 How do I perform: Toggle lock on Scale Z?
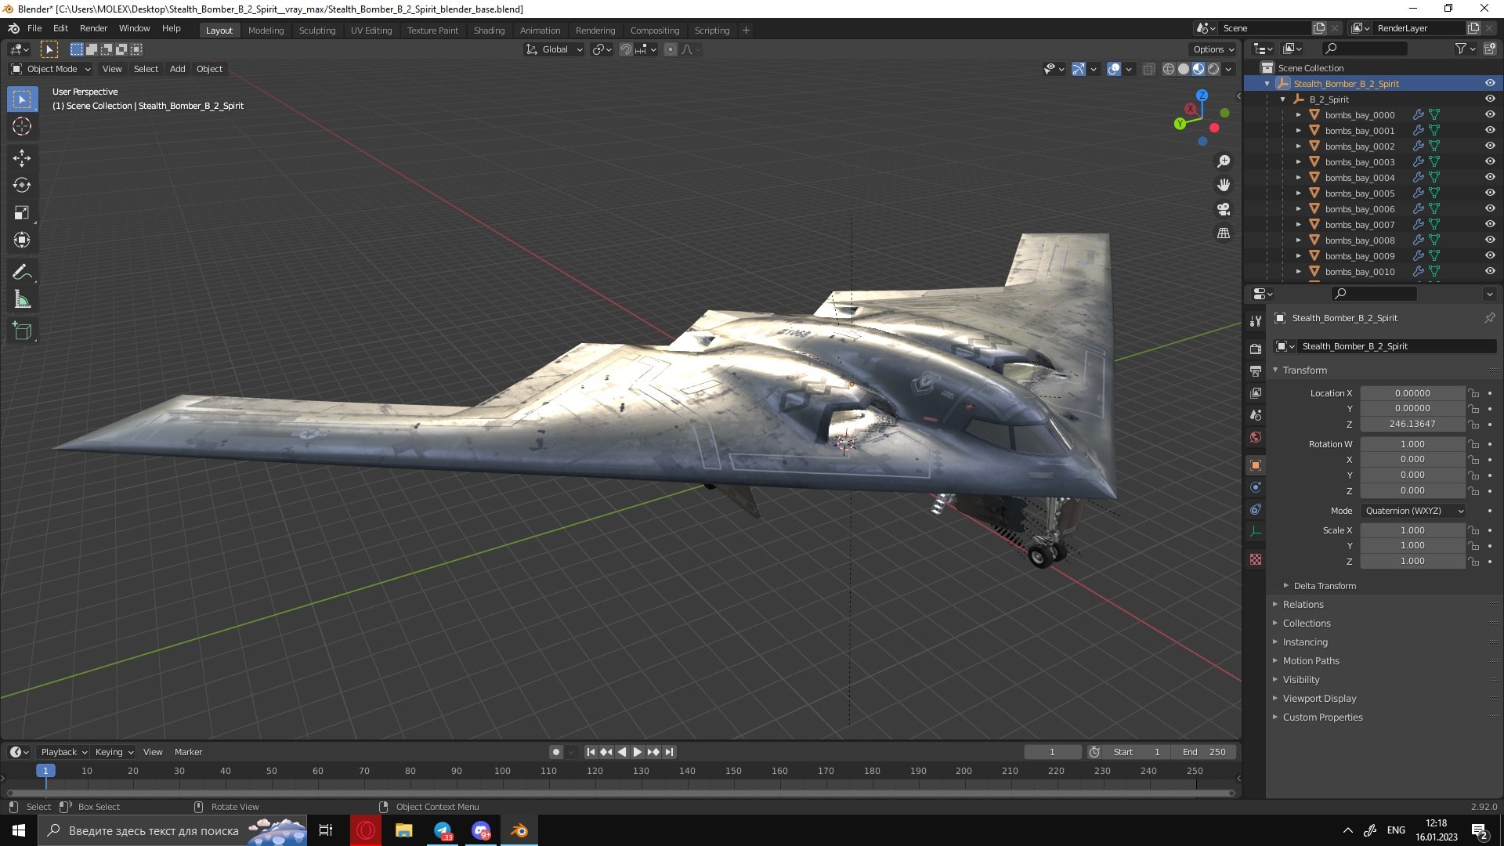coord(1473,561)
